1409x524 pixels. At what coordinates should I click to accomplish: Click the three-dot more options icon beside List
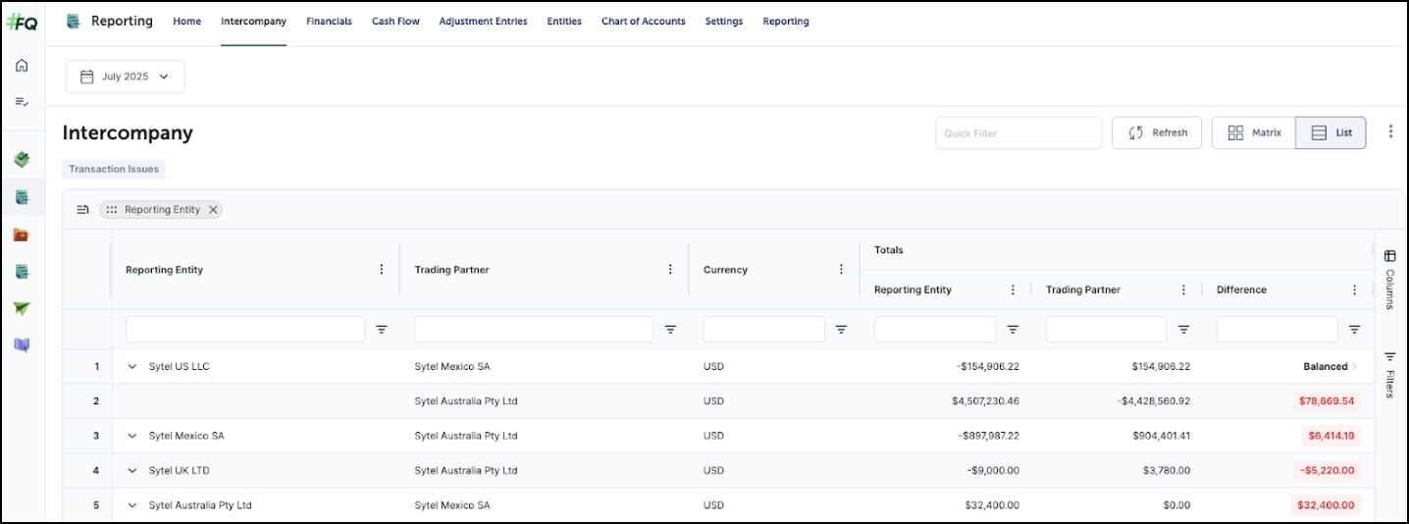point(1389,132)
